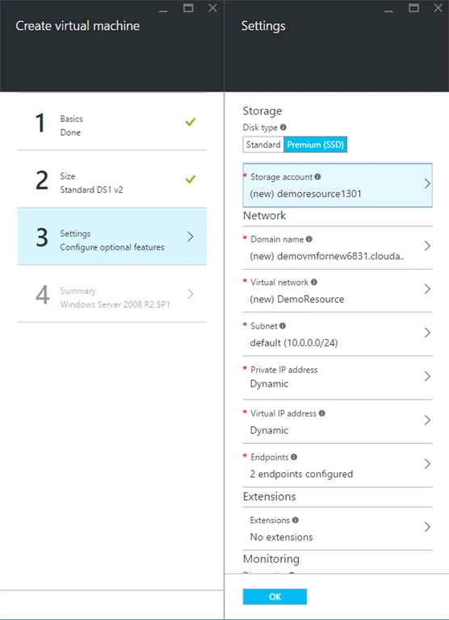Go to step 1 Basics

[112, 122]
